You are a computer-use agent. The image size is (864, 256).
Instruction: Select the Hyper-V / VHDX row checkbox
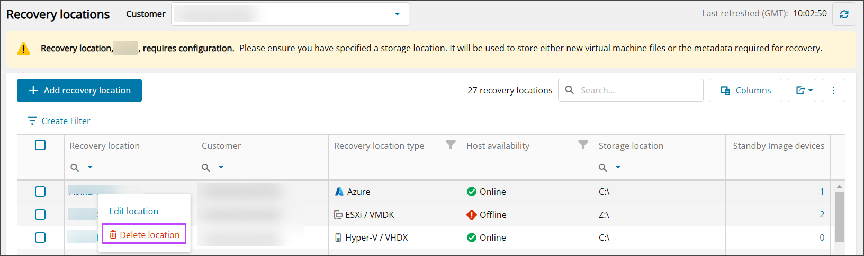point(40,238)
